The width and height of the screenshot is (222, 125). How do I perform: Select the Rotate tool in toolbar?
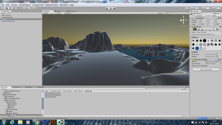10,8
